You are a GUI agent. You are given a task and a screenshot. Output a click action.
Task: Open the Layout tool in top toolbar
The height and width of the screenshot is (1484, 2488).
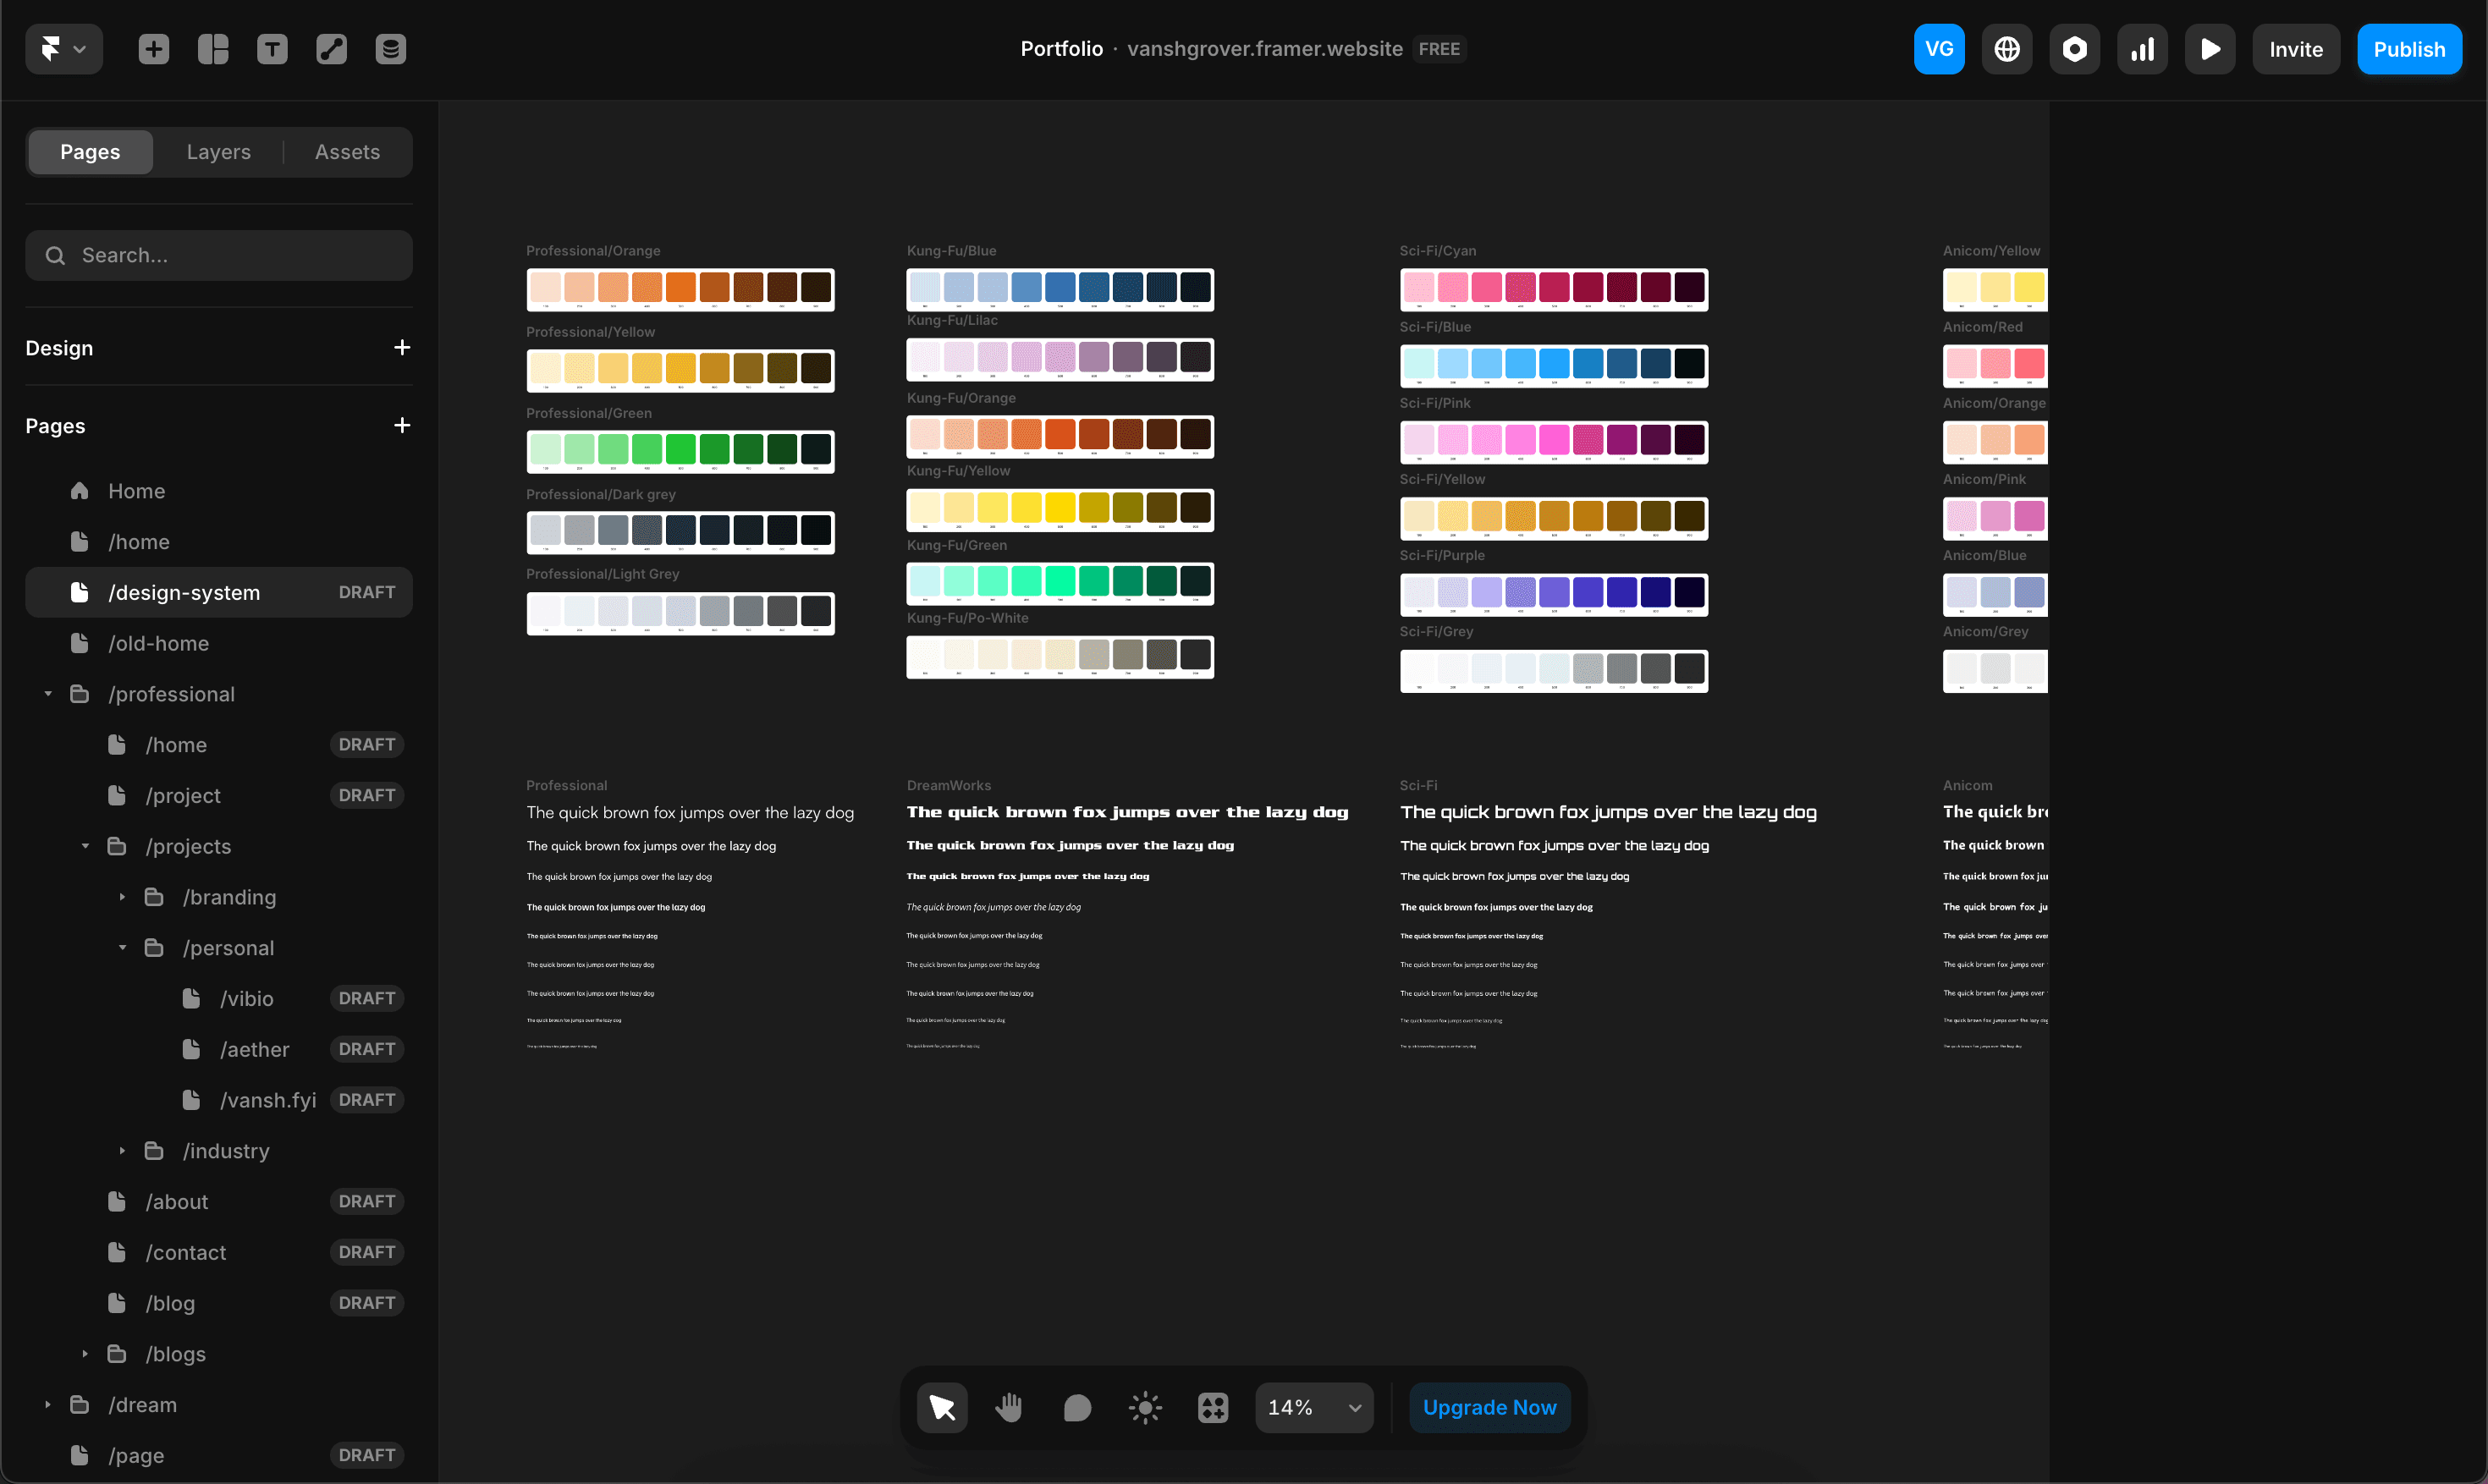[x=213, y=49]
